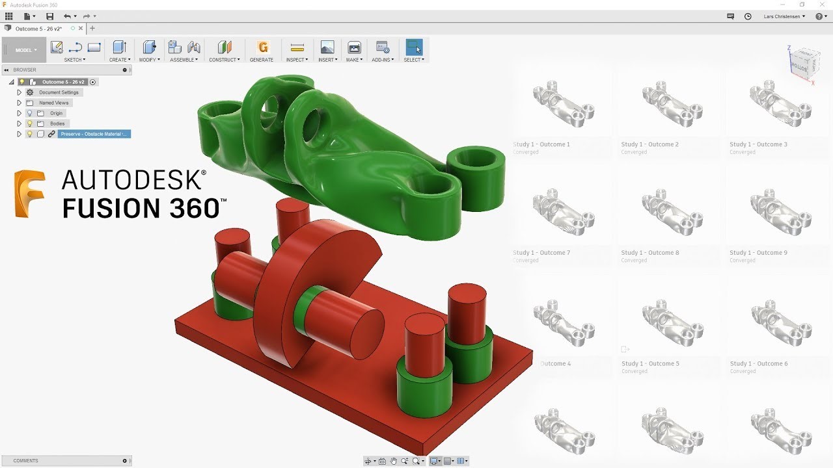Click the Press Pull icon above MODIFY
Image resolution: width=833 pixels, height=468 pixels.
(x=149, y=47)
